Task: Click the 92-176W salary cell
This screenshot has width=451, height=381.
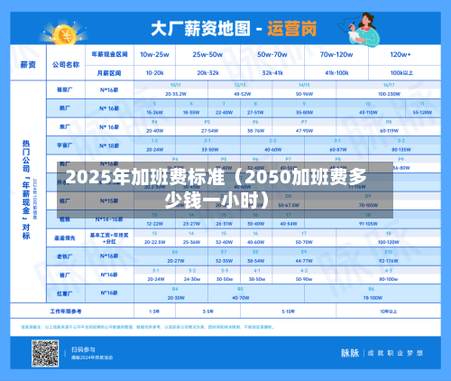Action: point(389,261)
